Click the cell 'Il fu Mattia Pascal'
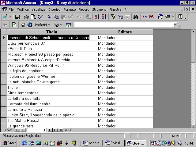Image resolution: width=196 pixels, height=147 pixels. (52, 120)
